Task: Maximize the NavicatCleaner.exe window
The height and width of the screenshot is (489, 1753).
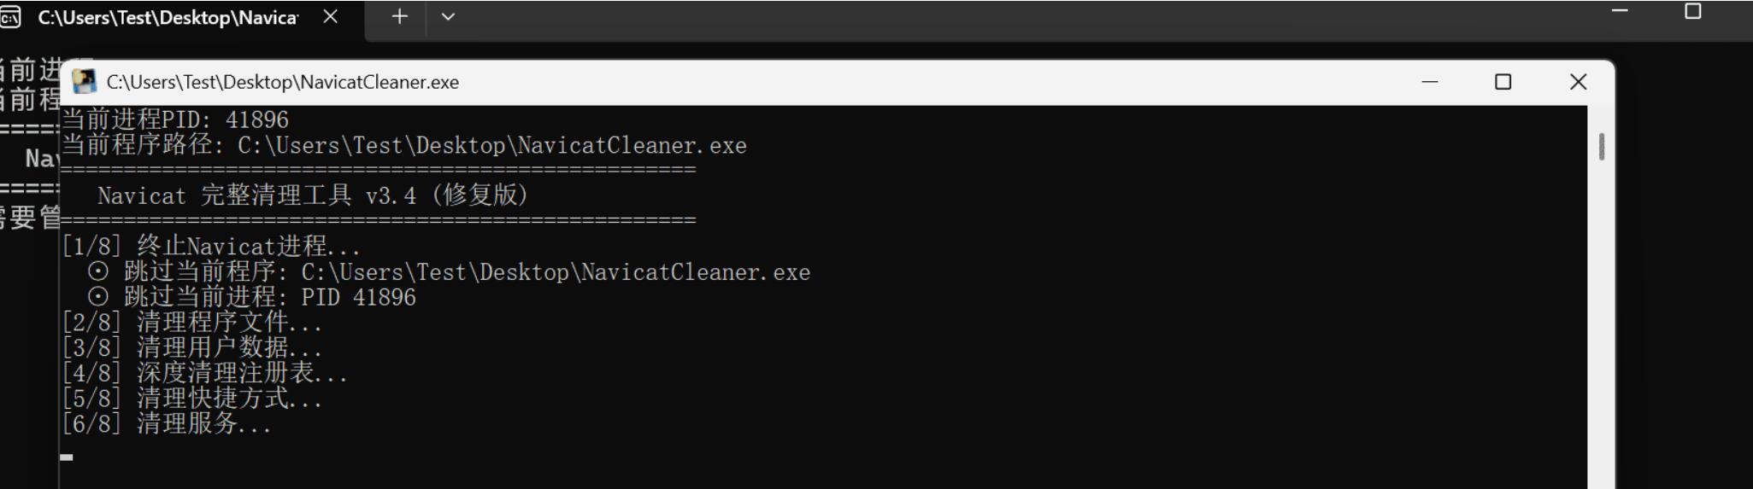Action: click(x=1503, y=82)
